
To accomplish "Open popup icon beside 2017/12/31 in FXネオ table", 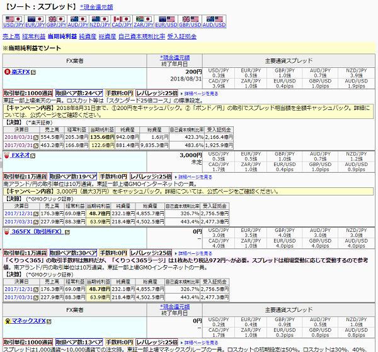I will 36,214.
